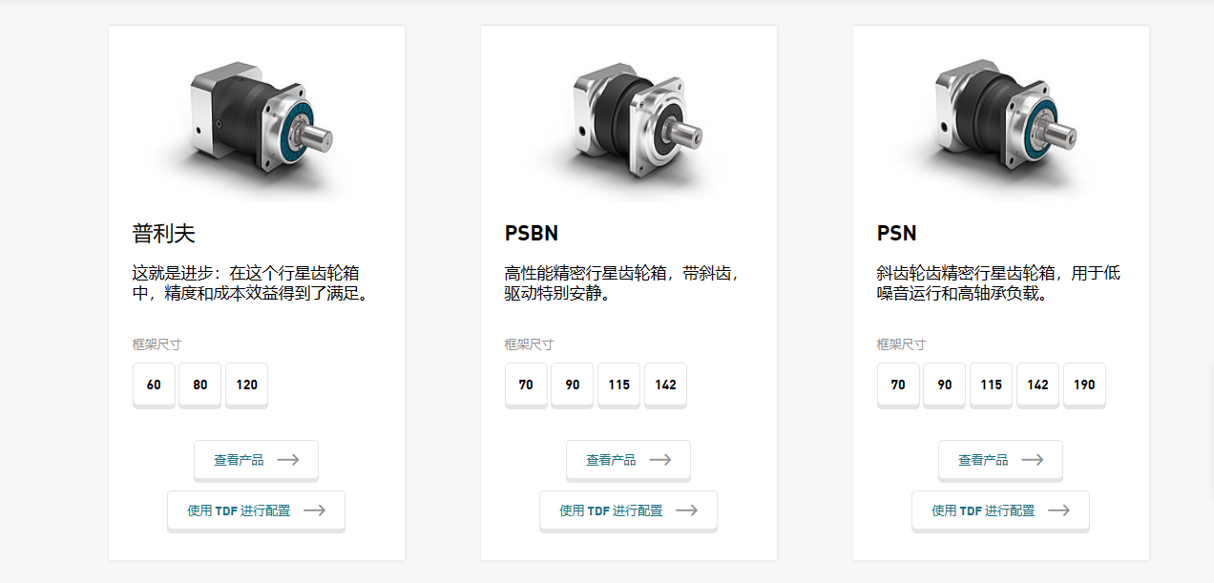Click 查看产品 button for PSBN
Screen dimensions: 1214x583
pos(628,460)
